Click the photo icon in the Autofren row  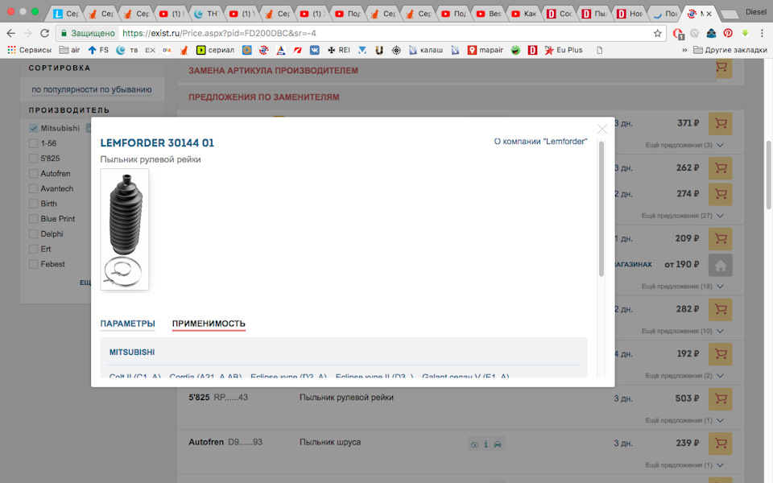pos(474,444)
